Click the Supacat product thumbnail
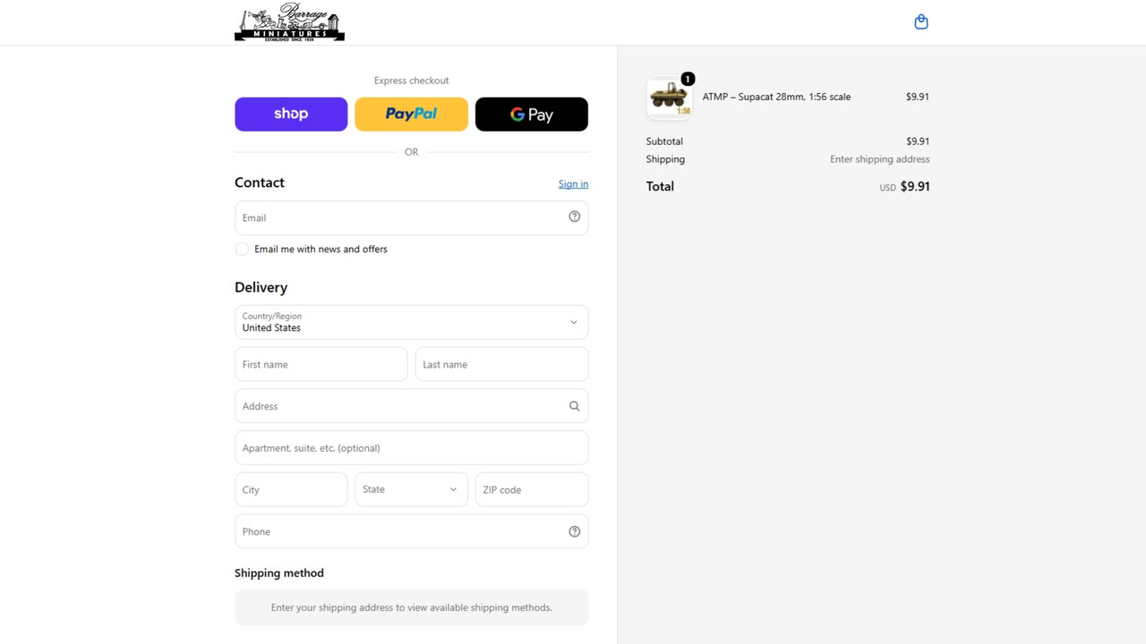 click(x=669, y=97)
